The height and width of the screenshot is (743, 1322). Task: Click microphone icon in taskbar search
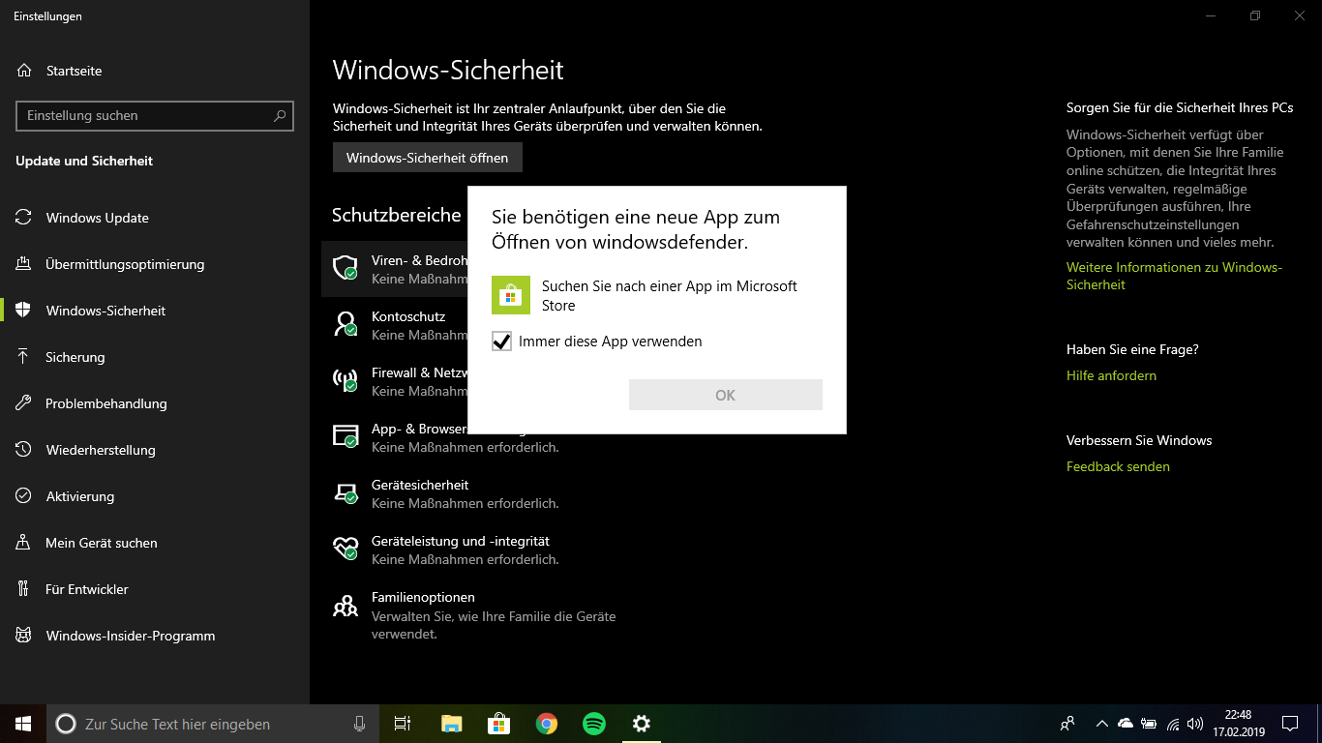[359, 724]
